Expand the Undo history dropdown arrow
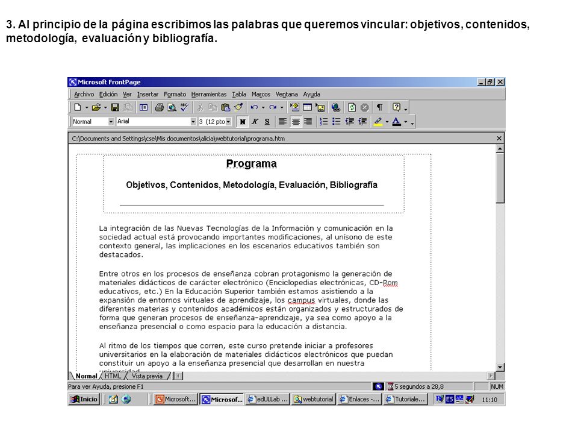This screenshot has height=434, width=578. click(x=263, y=107)
